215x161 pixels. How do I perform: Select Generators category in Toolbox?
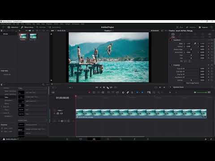8,101
